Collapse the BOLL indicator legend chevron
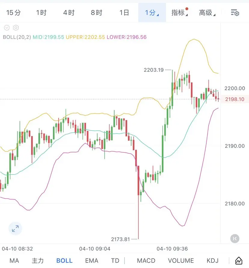This screenshot has width=249, height=268. click(7, 28)
